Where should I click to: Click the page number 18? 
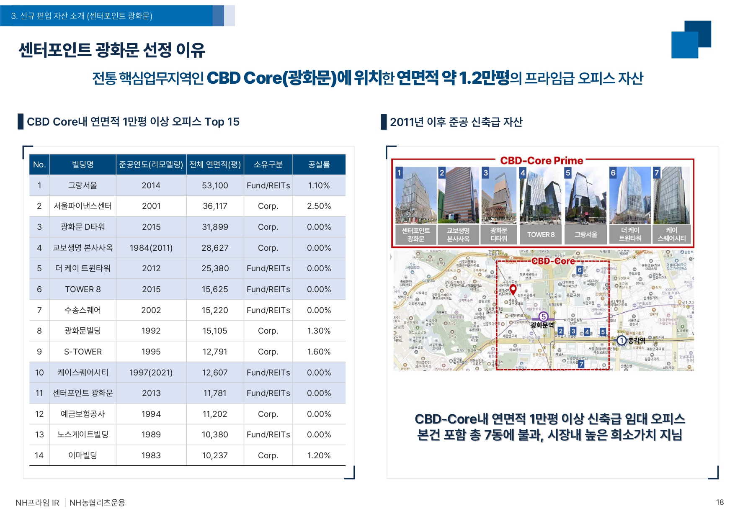tap(720, 502)
